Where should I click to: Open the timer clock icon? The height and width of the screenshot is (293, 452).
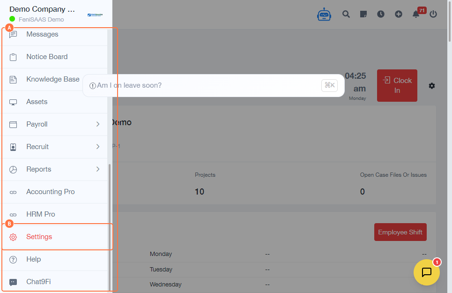(x=381, y=14)
